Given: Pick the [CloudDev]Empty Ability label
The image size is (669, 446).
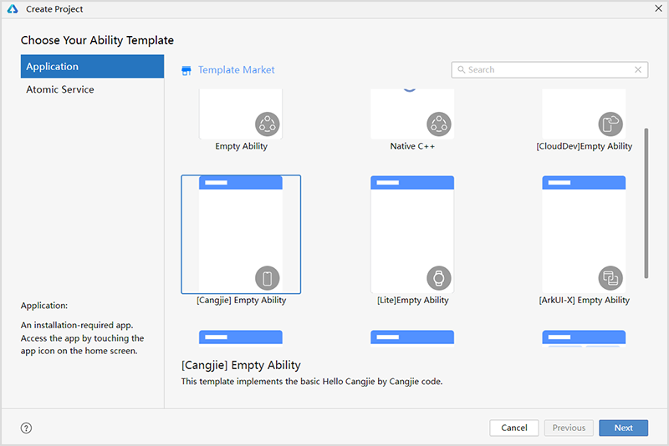Looking at the screenshot, I should click(x=584, y=146).
